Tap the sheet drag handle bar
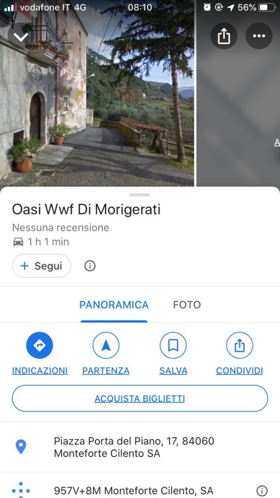280x498 pixels. pyautogui.click(x=140, y=195)
